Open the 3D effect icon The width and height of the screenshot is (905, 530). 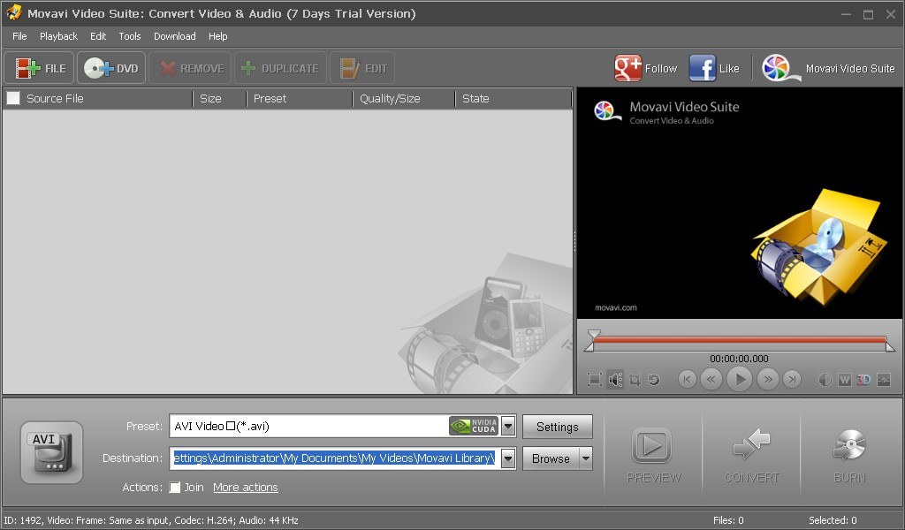pos(863,380)
